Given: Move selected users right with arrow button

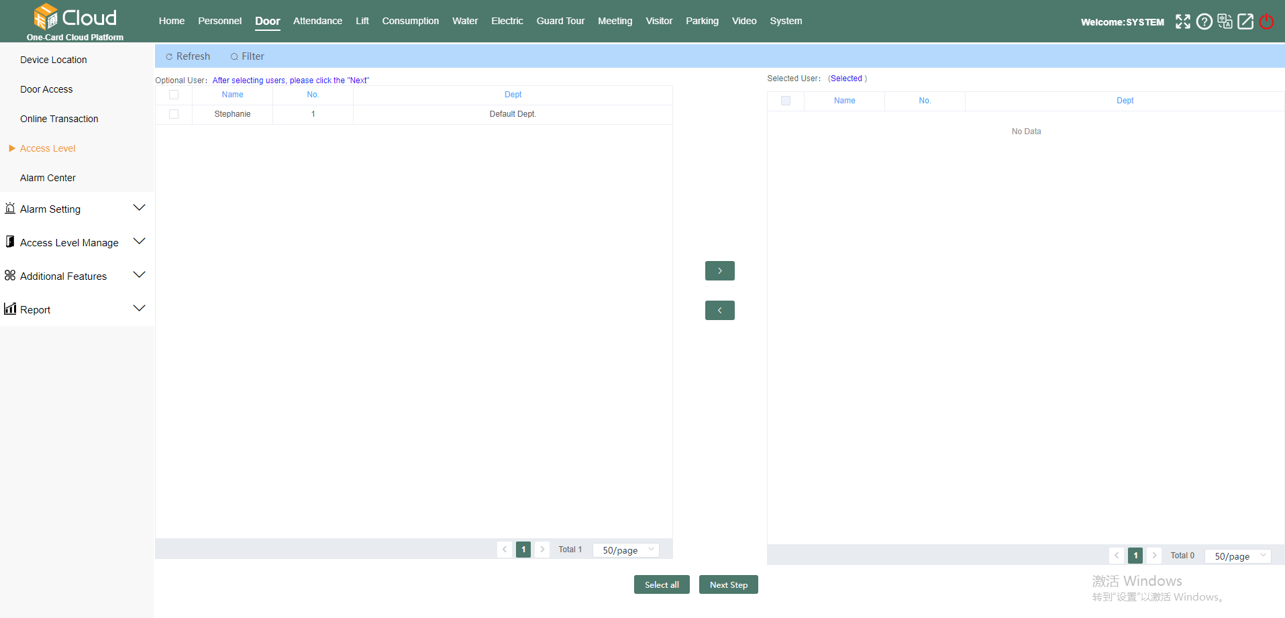Looking at the screenshot, I should 719,271.
